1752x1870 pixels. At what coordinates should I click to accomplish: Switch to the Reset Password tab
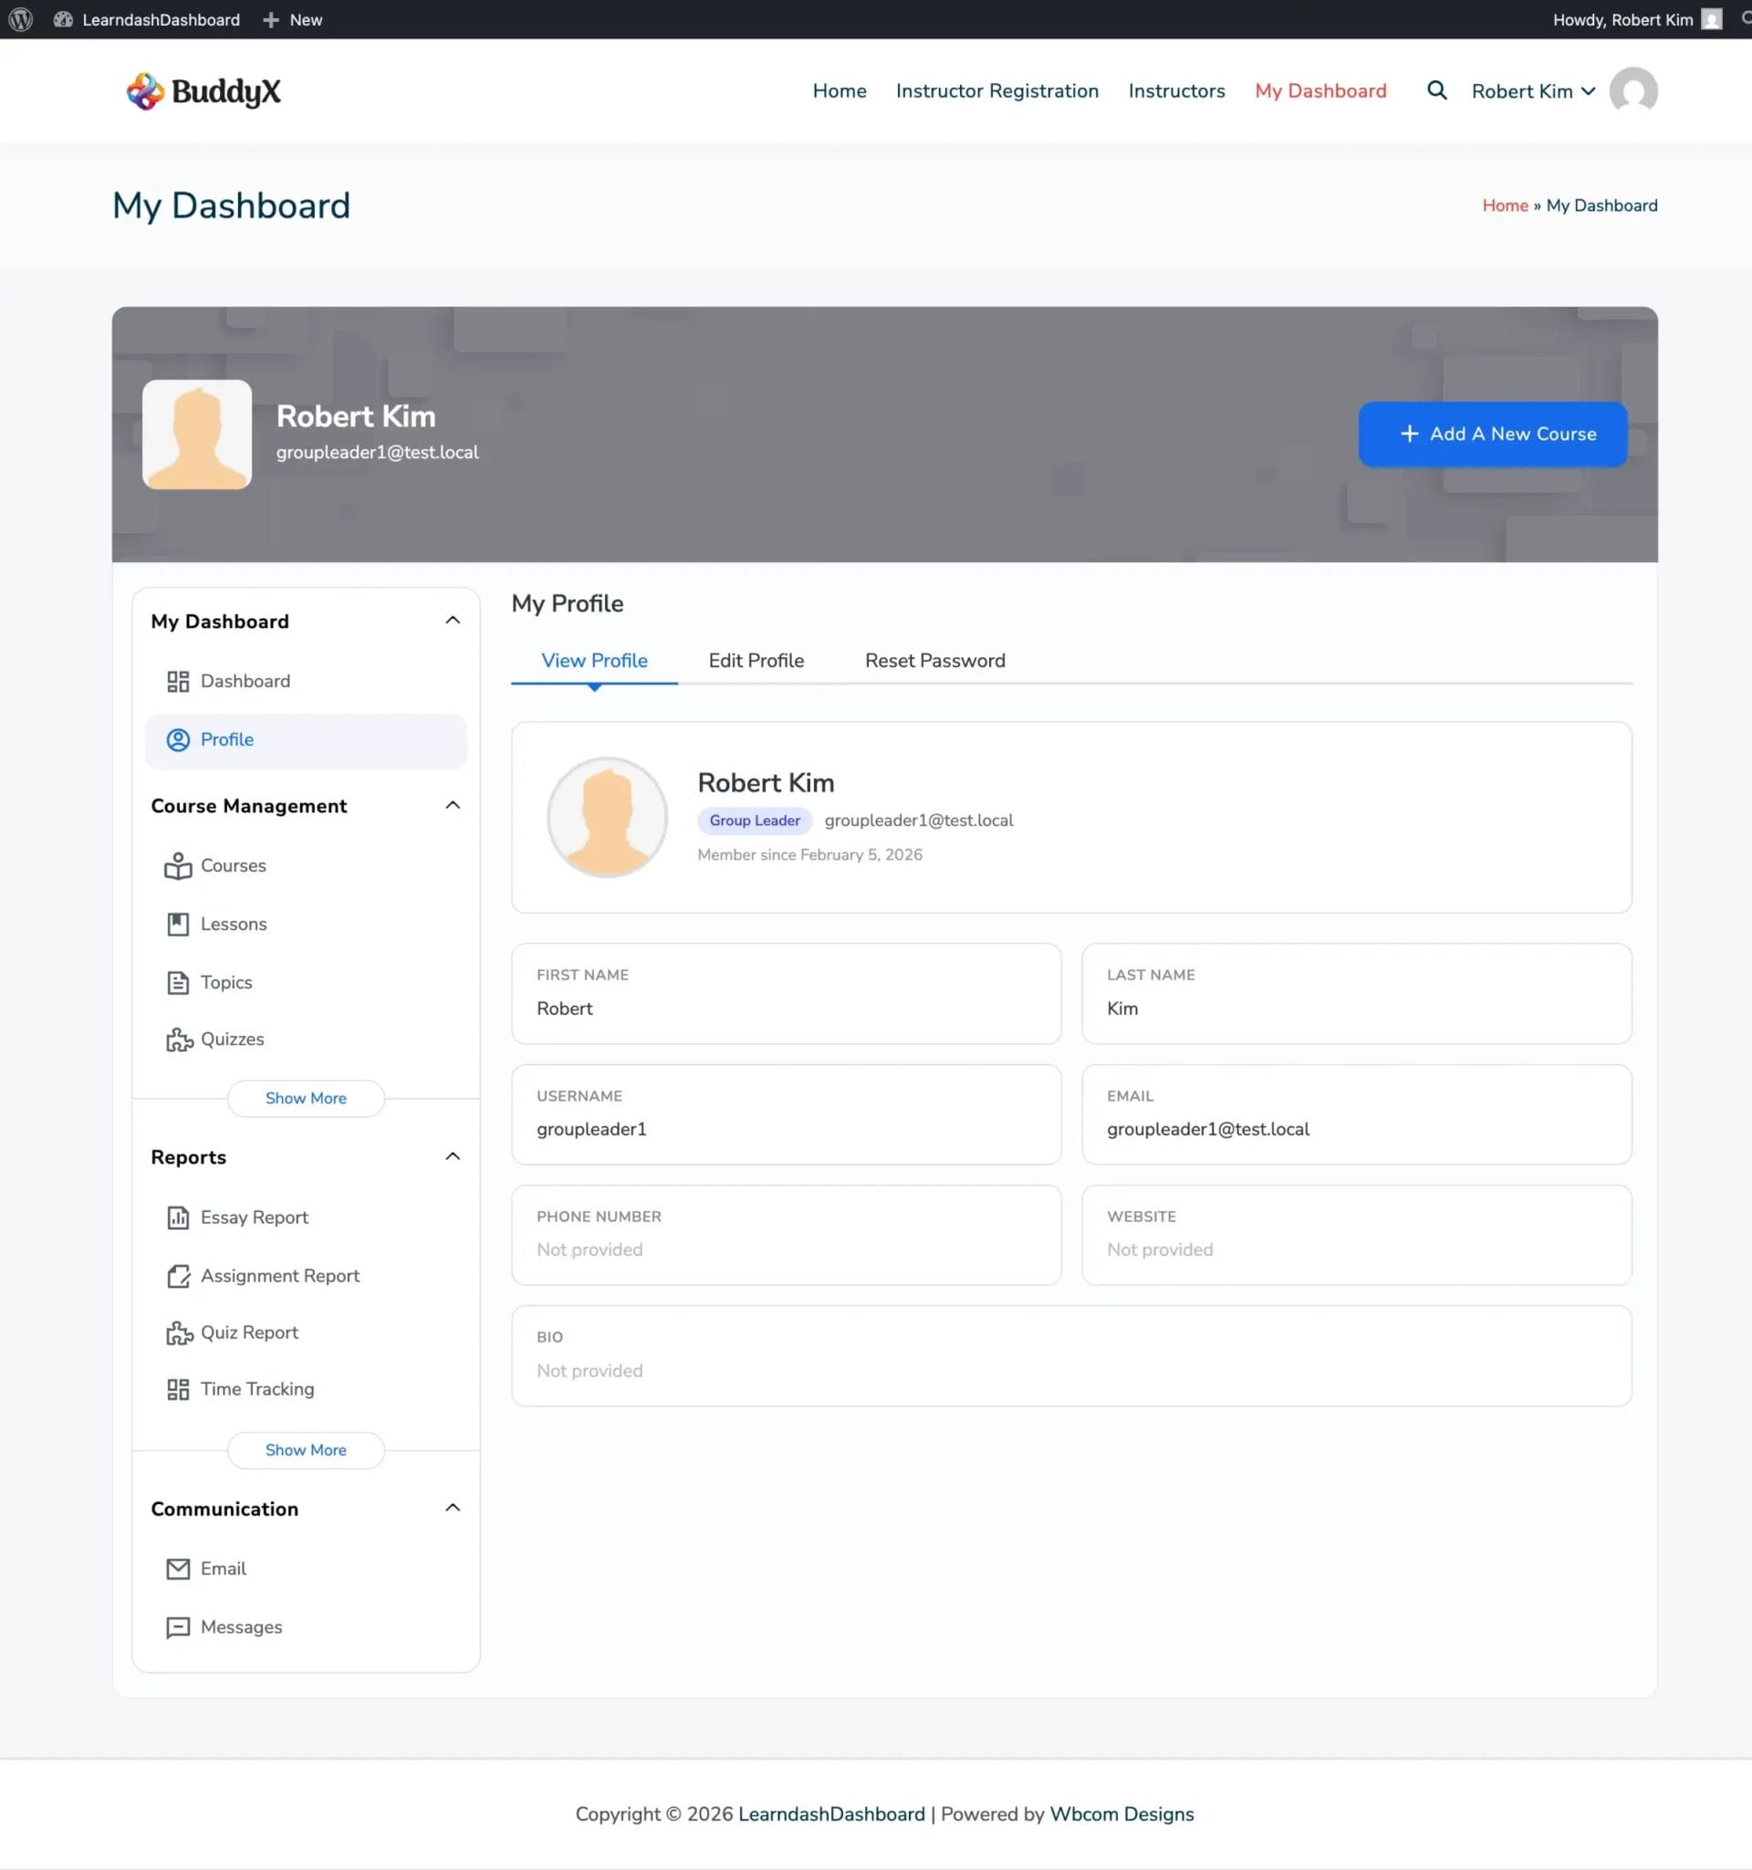pyautogui.click(x=934, y=661)
